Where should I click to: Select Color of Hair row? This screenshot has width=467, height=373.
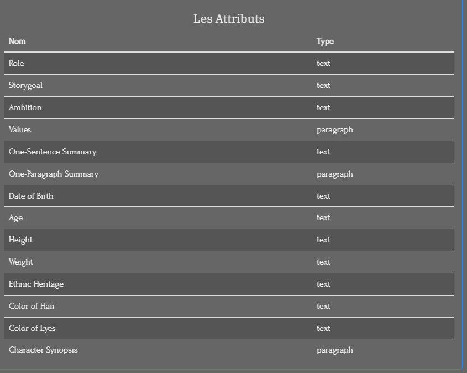229,306
